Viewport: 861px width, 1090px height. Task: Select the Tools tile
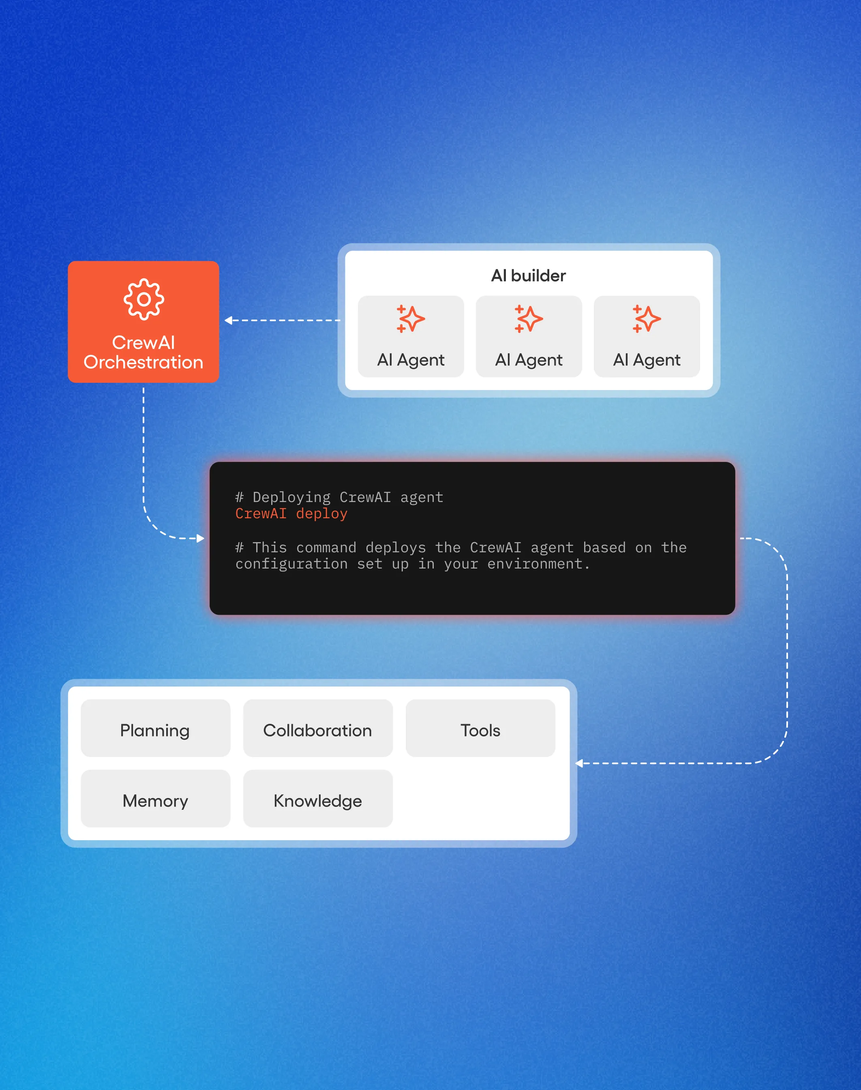pos(480,728)
